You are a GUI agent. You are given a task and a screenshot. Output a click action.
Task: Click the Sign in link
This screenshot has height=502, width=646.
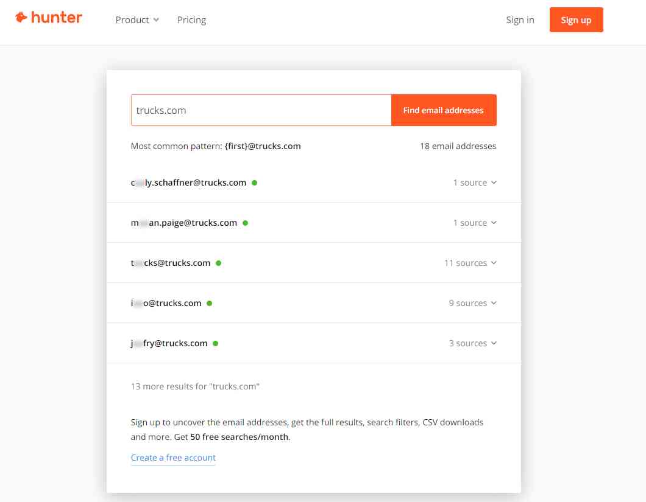click(x=520, y=19)
